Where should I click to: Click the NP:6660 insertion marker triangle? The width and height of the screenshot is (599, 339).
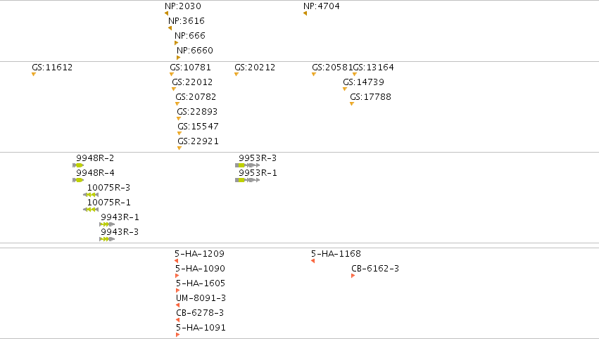tap(178, 58)
